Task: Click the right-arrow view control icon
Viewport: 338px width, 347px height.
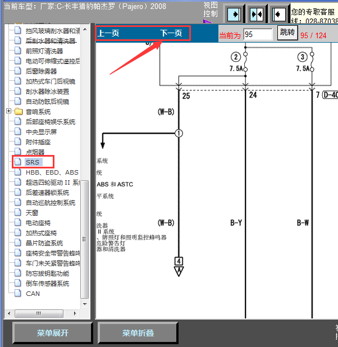Action: pyautogui.click(x=234, y=15)
